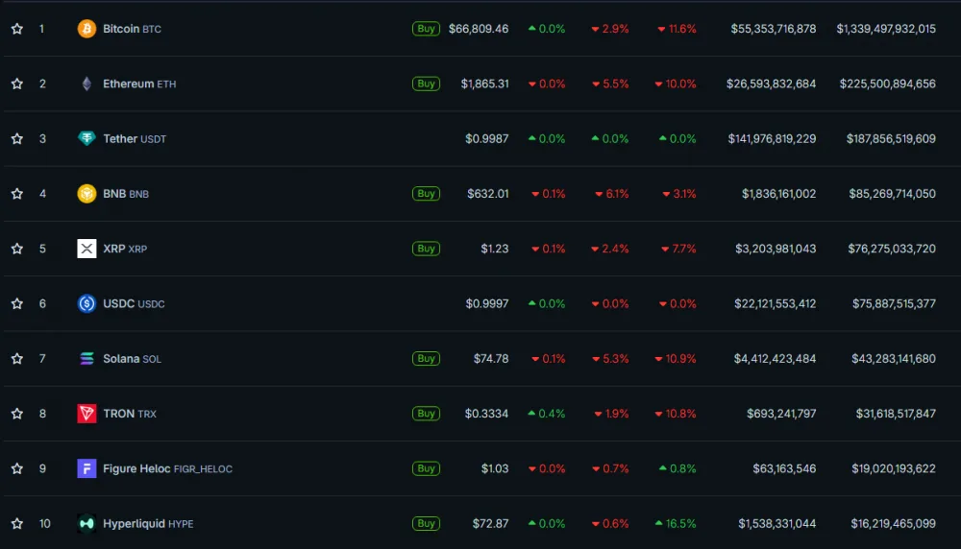
Task: Open the BNB coin name link
Action: coord(126,194)
